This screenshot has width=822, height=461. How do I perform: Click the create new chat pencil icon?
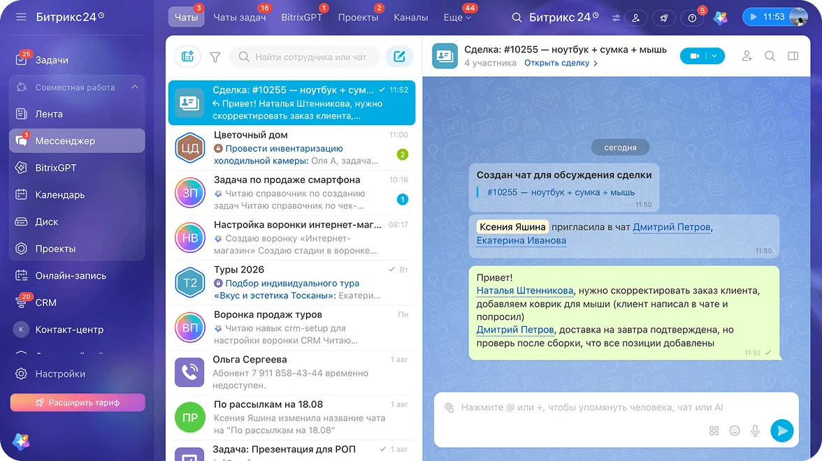400,57
